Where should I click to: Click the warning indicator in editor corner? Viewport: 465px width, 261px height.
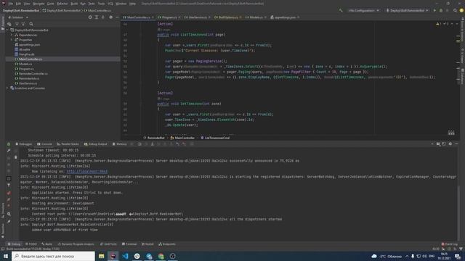point(439,24)
